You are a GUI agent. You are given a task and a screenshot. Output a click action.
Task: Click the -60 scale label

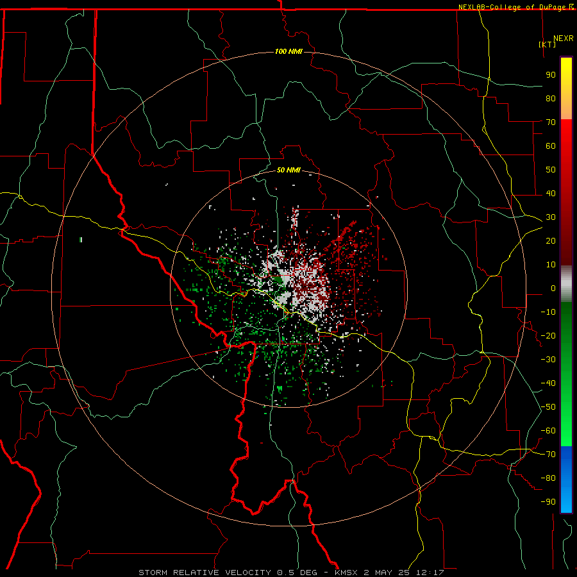(548, 431)
